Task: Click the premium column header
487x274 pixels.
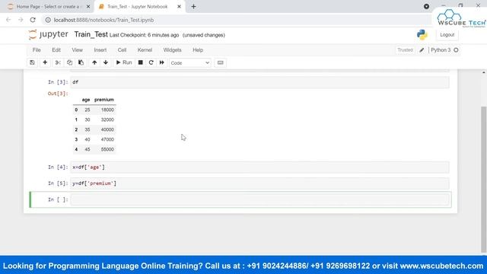Action: [104, 100]
